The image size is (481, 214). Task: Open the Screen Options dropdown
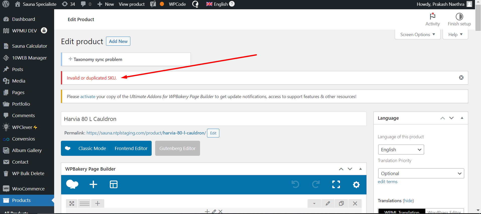tap(418, 34)
